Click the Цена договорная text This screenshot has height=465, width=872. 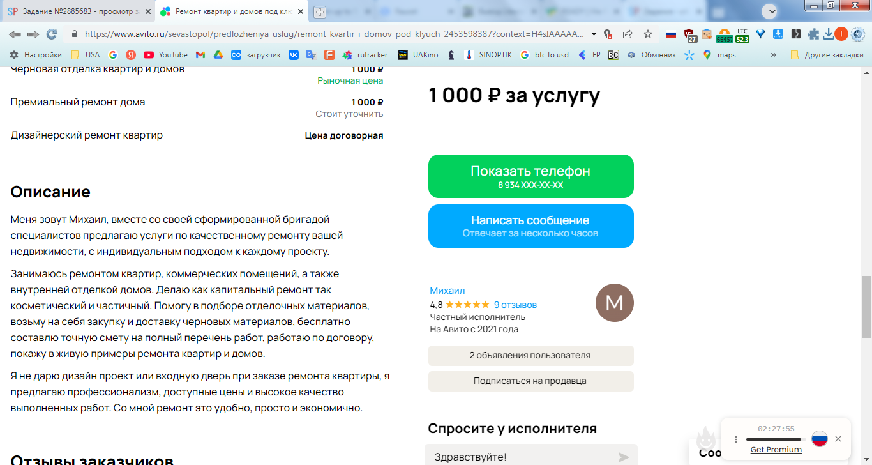[344, 135]
